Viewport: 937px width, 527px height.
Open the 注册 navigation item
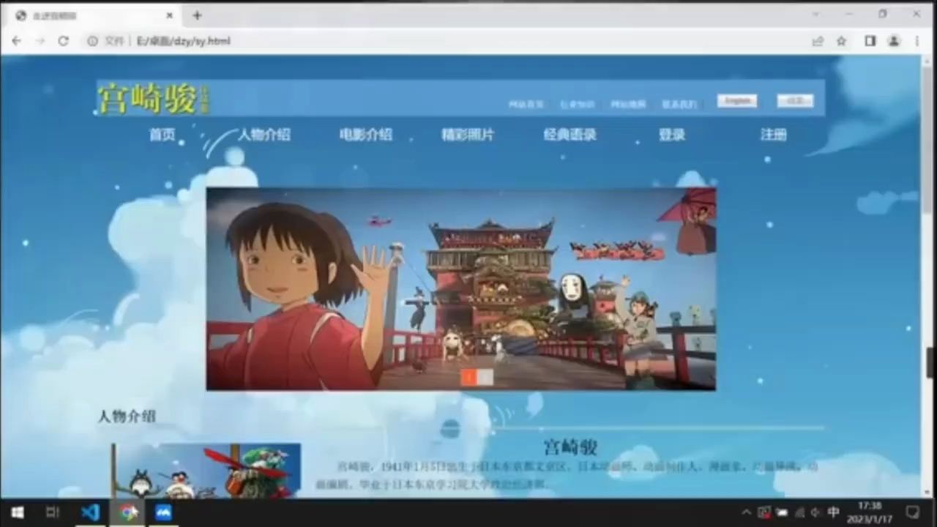pos(773,135)
